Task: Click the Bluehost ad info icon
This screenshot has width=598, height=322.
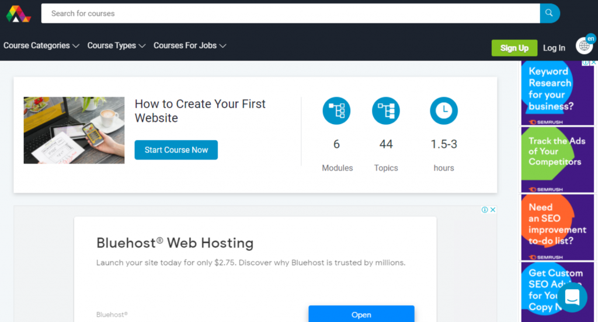Action: [x=485, y=210]
